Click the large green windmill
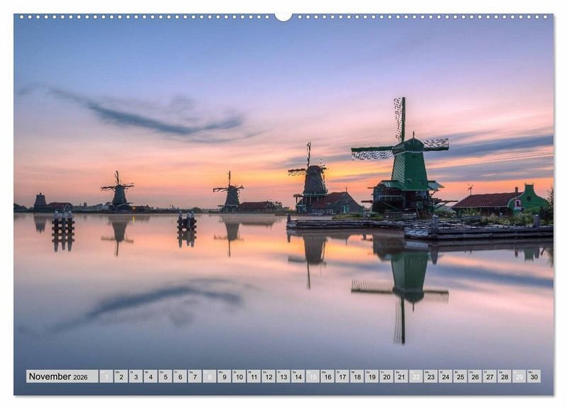Screen dimensions: 567x409 408,167
